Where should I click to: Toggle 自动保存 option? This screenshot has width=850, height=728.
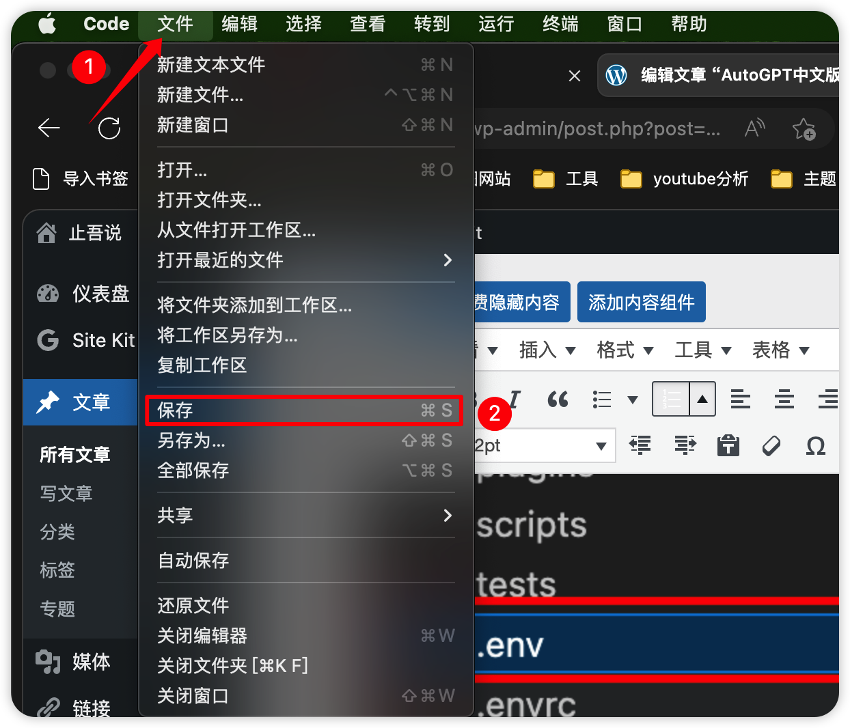tap(305, 561)
